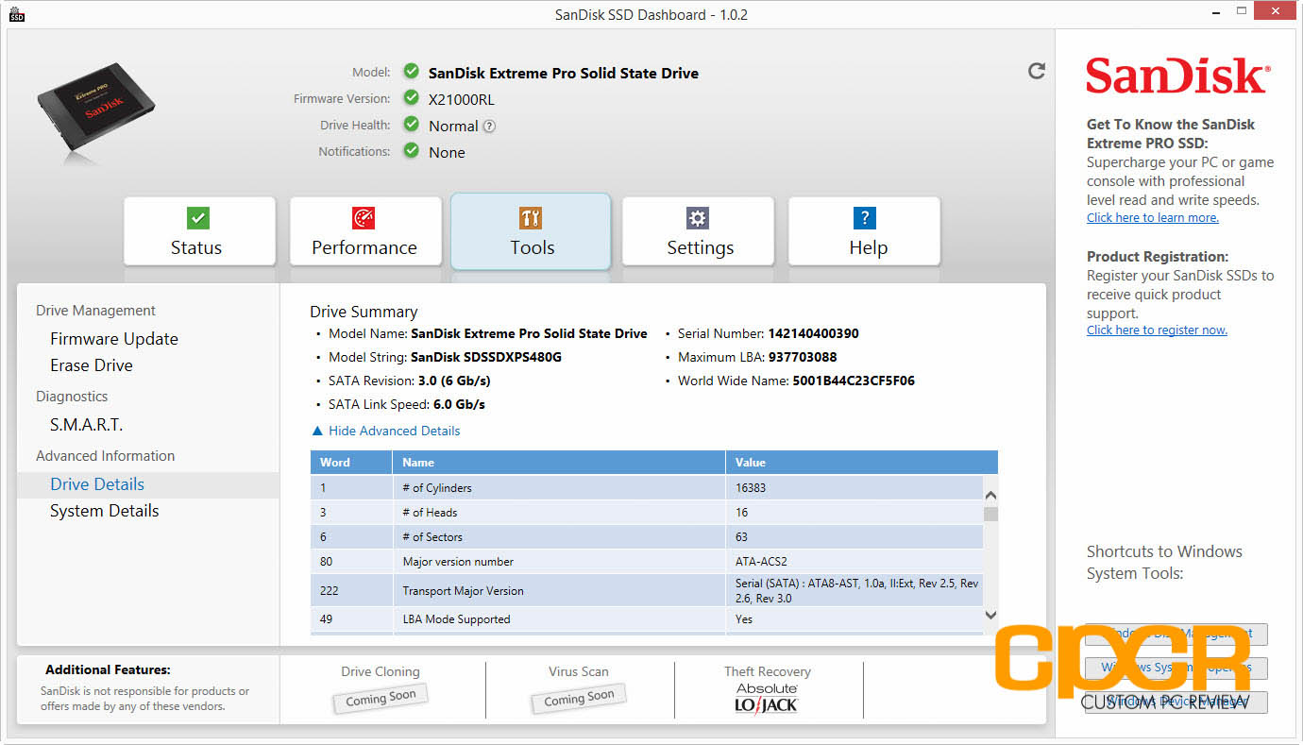Click the green check next to Drive Health
Image resolution: width=1303 pixels, height=745 pixels.
point(411,124)
